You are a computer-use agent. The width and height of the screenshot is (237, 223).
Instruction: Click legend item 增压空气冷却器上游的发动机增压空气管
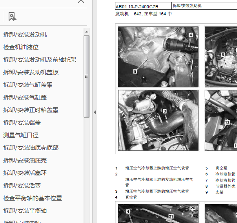[x=159, y=182]
